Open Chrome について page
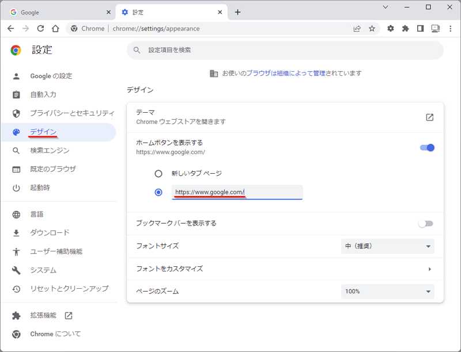Viewport: 461px width, 352px height. point(55,334)
